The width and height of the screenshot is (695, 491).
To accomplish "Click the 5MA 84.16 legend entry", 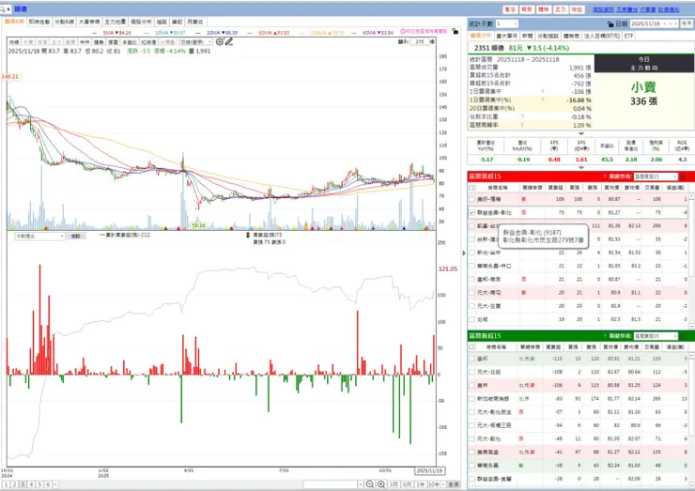I will pos(111,33).
